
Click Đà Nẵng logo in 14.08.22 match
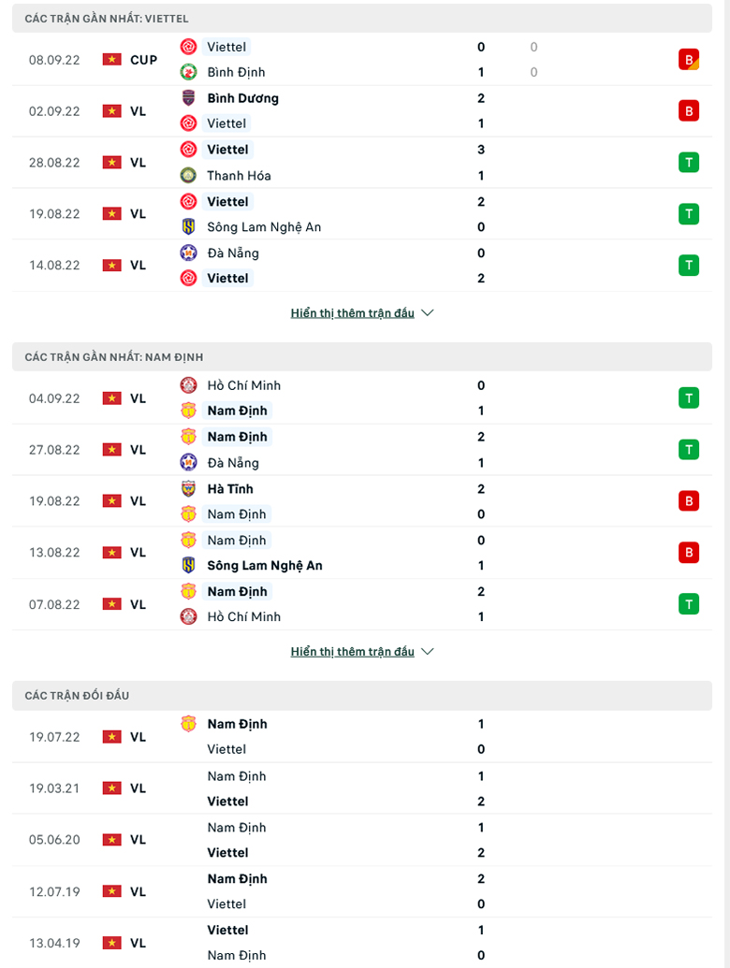click(188, 253)
